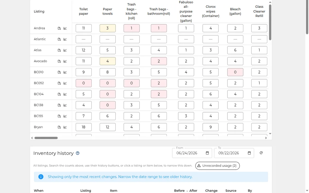Click the blue info icon in the banner
Screen dimensions: 309x193
point(41,177)
